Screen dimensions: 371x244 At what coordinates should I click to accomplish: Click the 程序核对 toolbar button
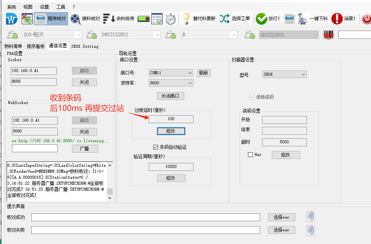51,18
